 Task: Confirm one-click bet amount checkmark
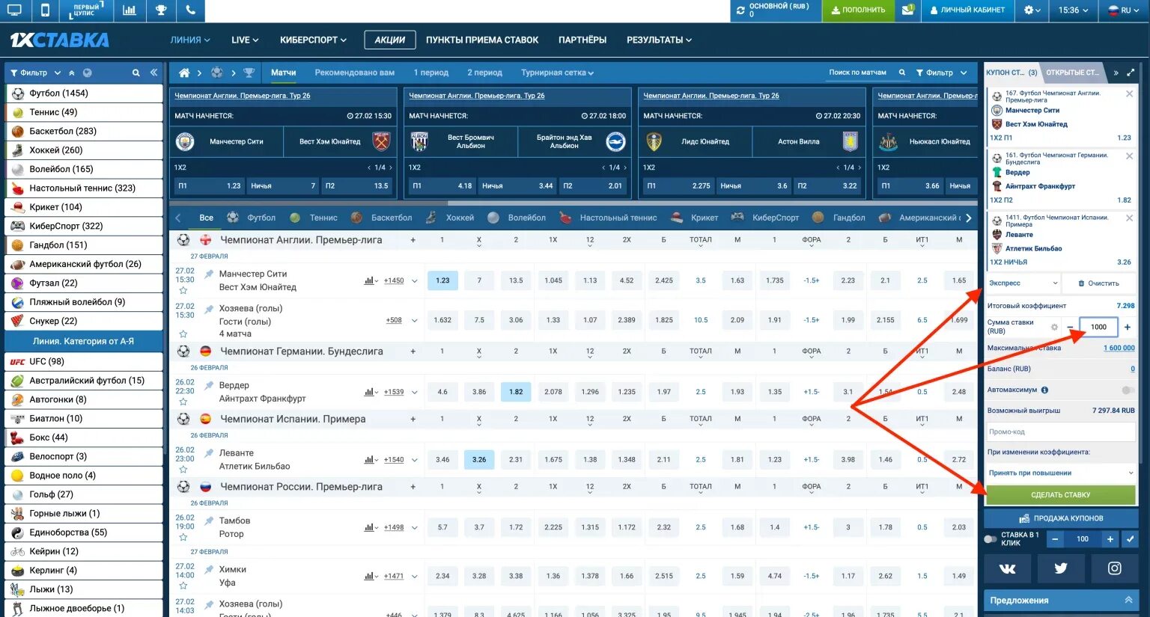click(x=1130, y=538)
